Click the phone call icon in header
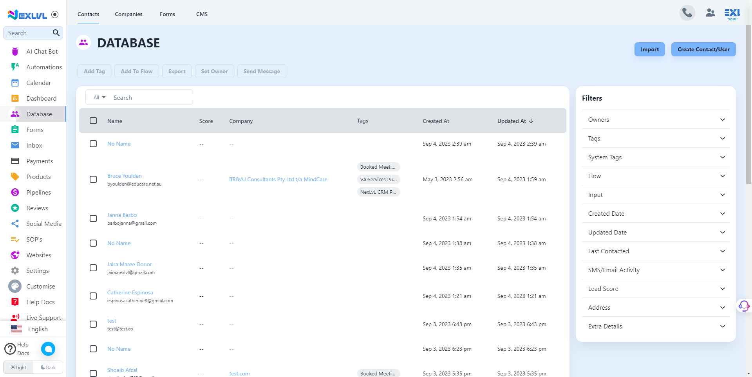Viewport: 752px width, 377px height. (x=687, y=13)
